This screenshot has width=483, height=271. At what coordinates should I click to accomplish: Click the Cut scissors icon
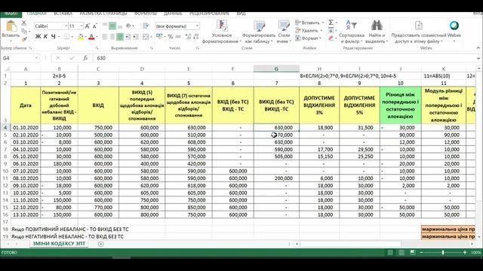click(23, 23)
